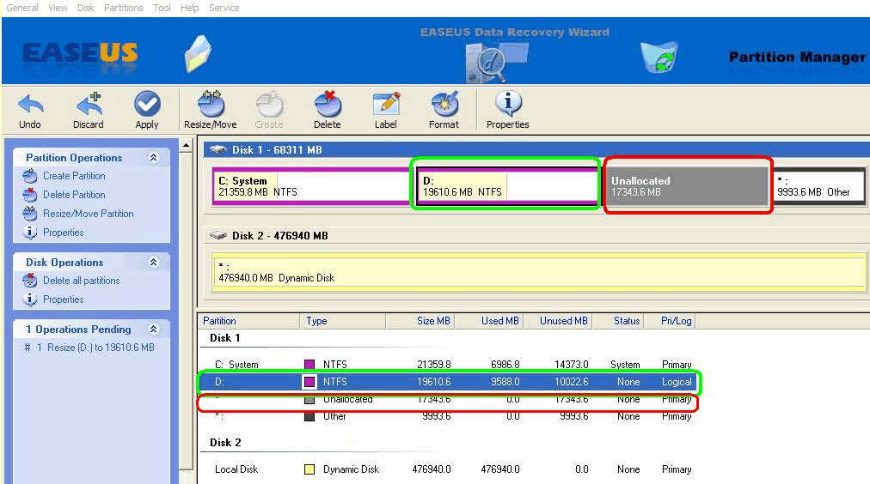Select the 9993.6 MB Other partition block

click(x=819, y=186)
